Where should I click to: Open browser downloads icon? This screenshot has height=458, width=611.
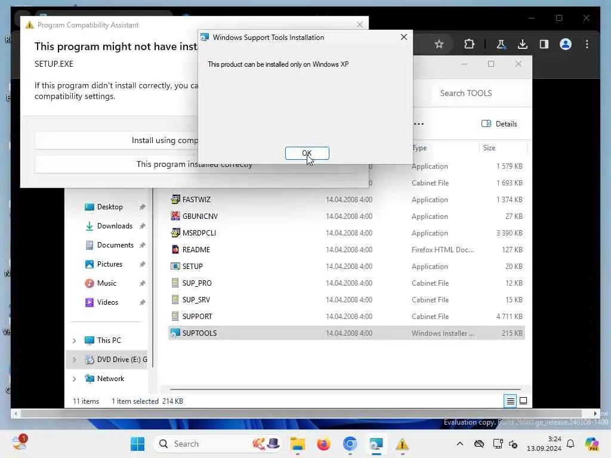(523, 44)
